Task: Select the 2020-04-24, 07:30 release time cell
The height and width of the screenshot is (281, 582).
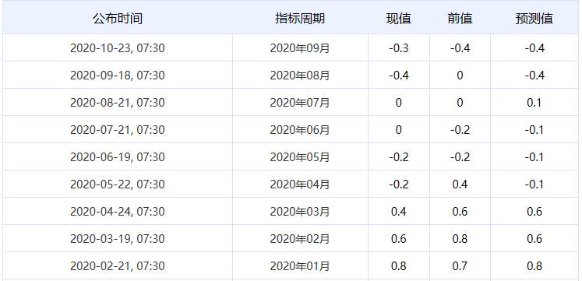Action: click(x=118, y=211)
